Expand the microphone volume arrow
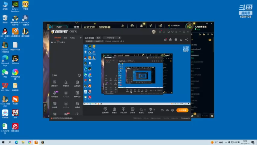 point(145,110)
